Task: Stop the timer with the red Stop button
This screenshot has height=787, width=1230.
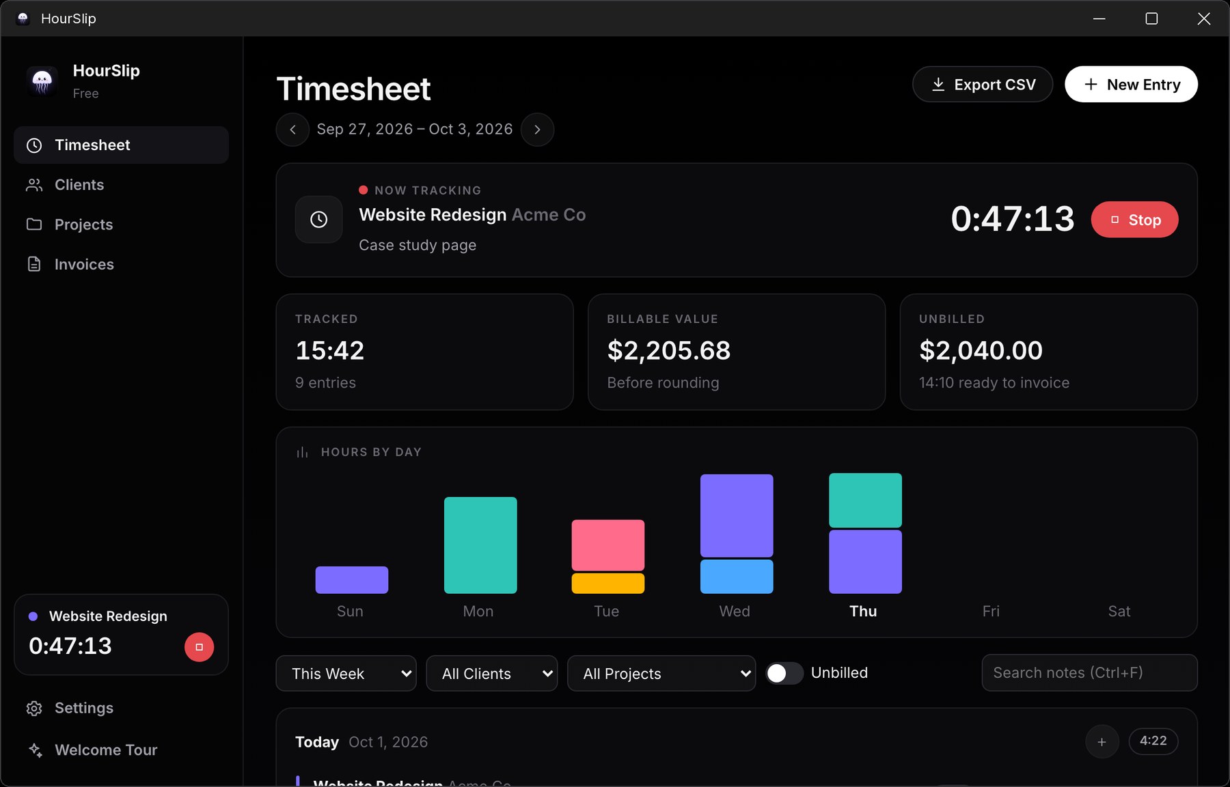Action: tap(1134, 220)
